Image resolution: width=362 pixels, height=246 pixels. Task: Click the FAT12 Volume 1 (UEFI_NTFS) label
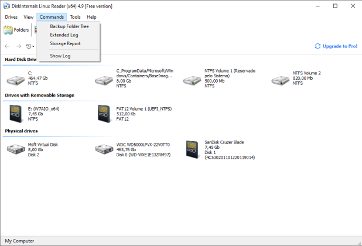tap(144, 109)
